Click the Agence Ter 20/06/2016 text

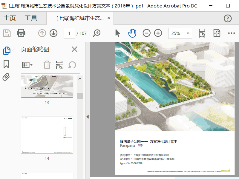click(x=131, y=163)
